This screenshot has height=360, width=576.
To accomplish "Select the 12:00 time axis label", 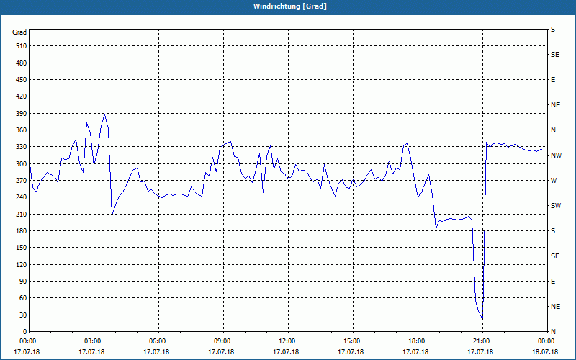I will pyautogui.click(x=288, y=341).
